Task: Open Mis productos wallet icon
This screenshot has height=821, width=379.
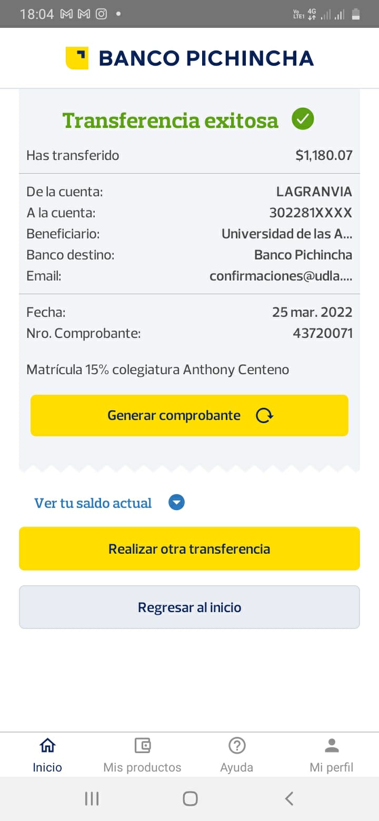Action: pyautogui.click(x=142, y=745)
